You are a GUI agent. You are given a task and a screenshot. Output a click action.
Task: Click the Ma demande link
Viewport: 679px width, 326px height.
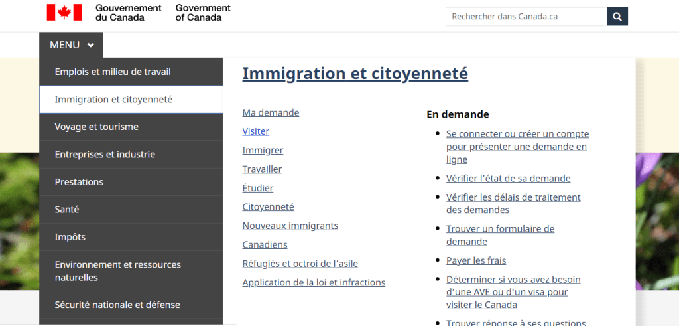click(x=271, y=113)
